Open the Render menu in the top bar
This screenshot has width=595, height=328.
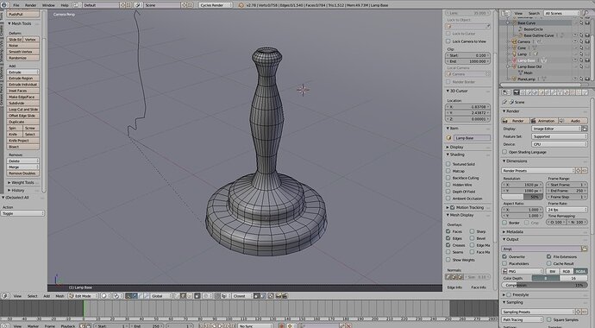click(30, 5)
